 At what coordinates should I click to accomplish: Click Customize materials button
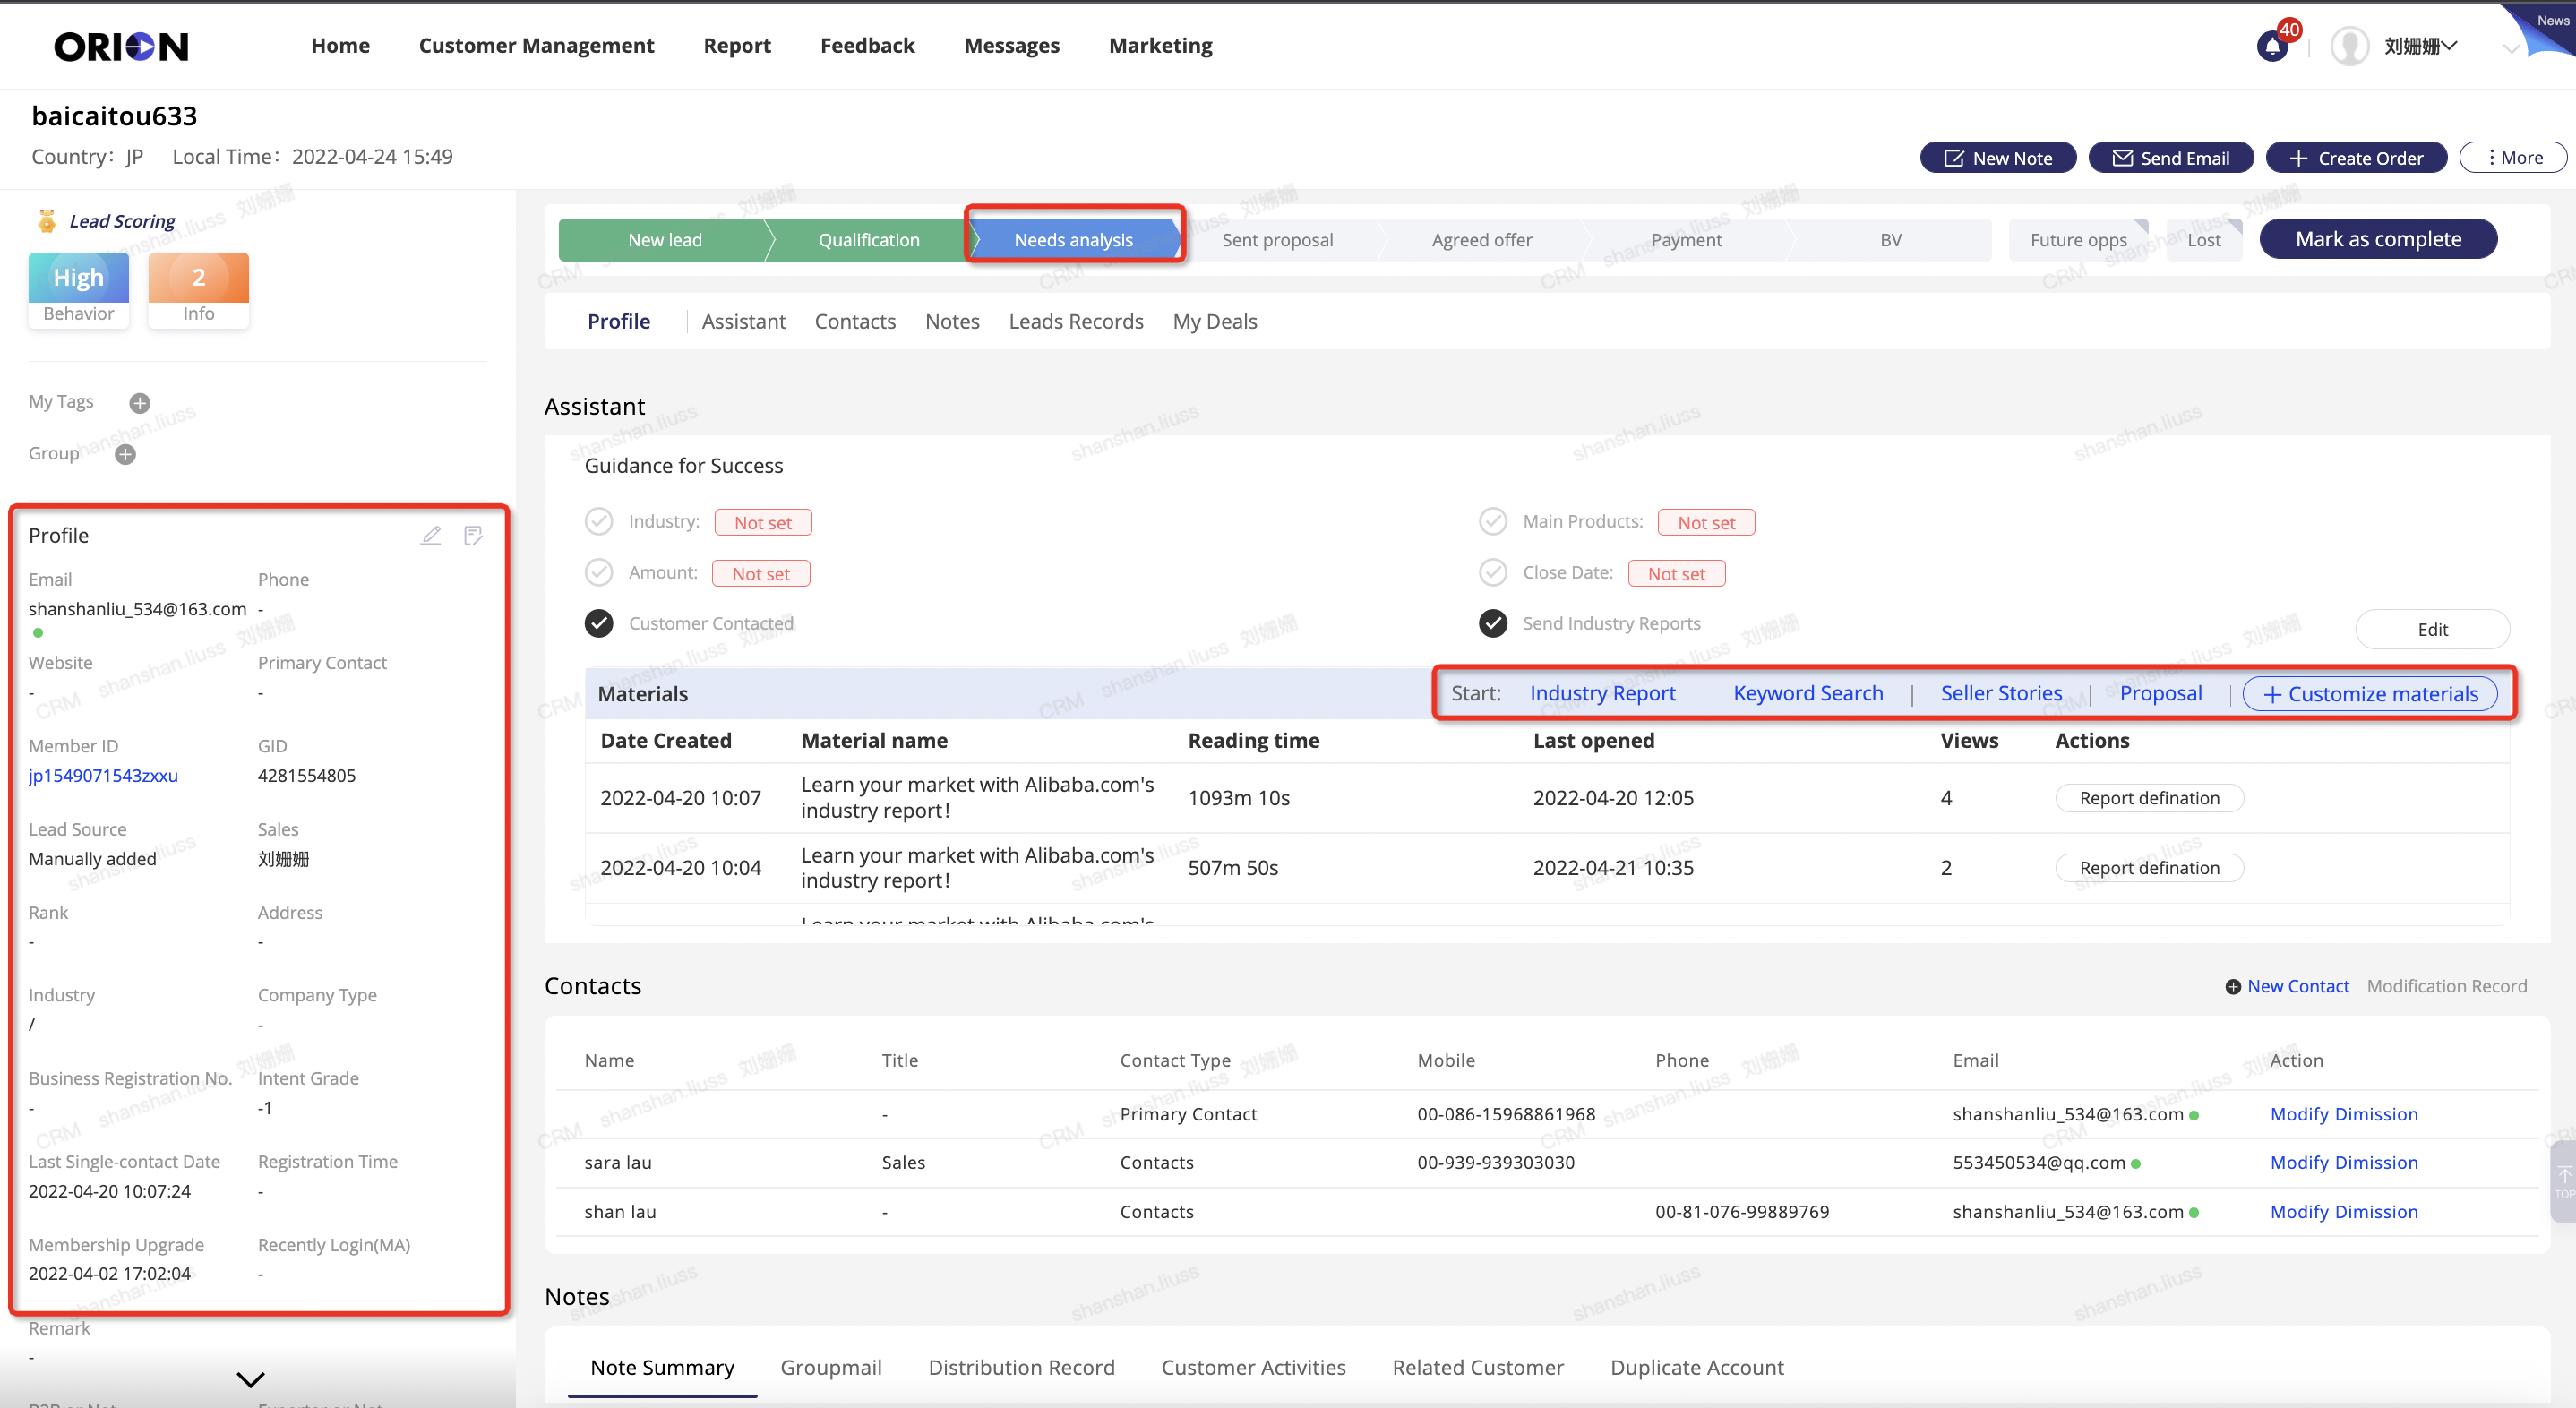(x=2370, y=695)
